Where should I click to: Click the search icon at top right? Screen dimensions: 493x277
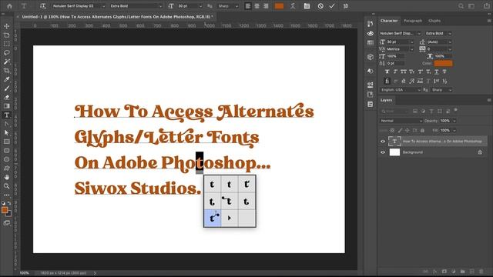461,6
